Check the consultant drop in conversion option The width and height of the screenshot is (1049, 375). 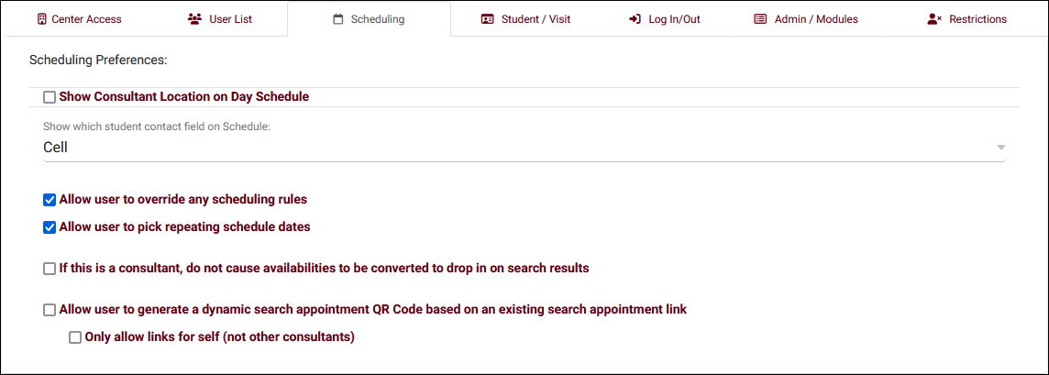click(x=50, y=269)
